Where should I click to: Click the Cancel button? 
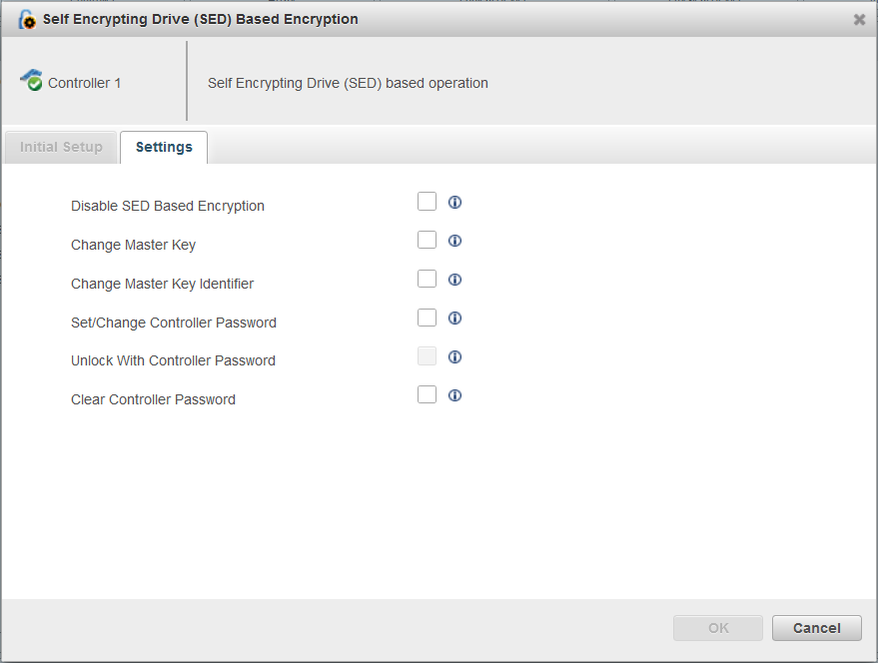click(x=816, y=628)
